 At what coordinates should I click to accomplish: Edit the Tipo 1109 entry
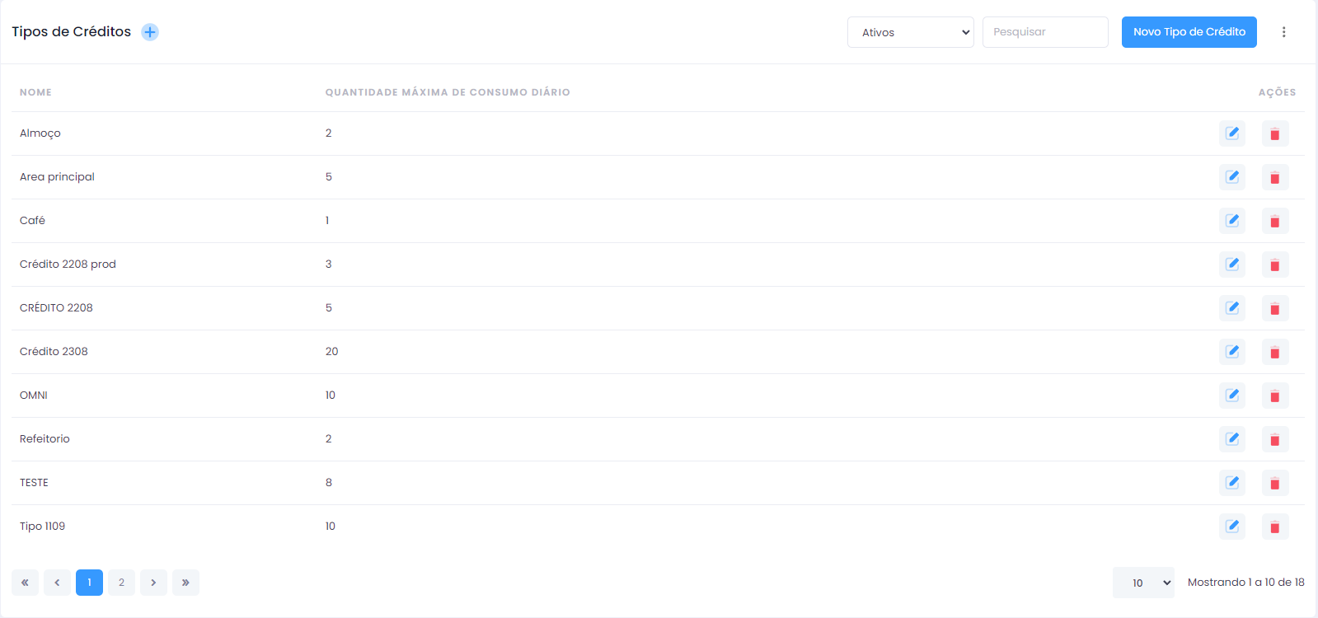click(1232, 527)
